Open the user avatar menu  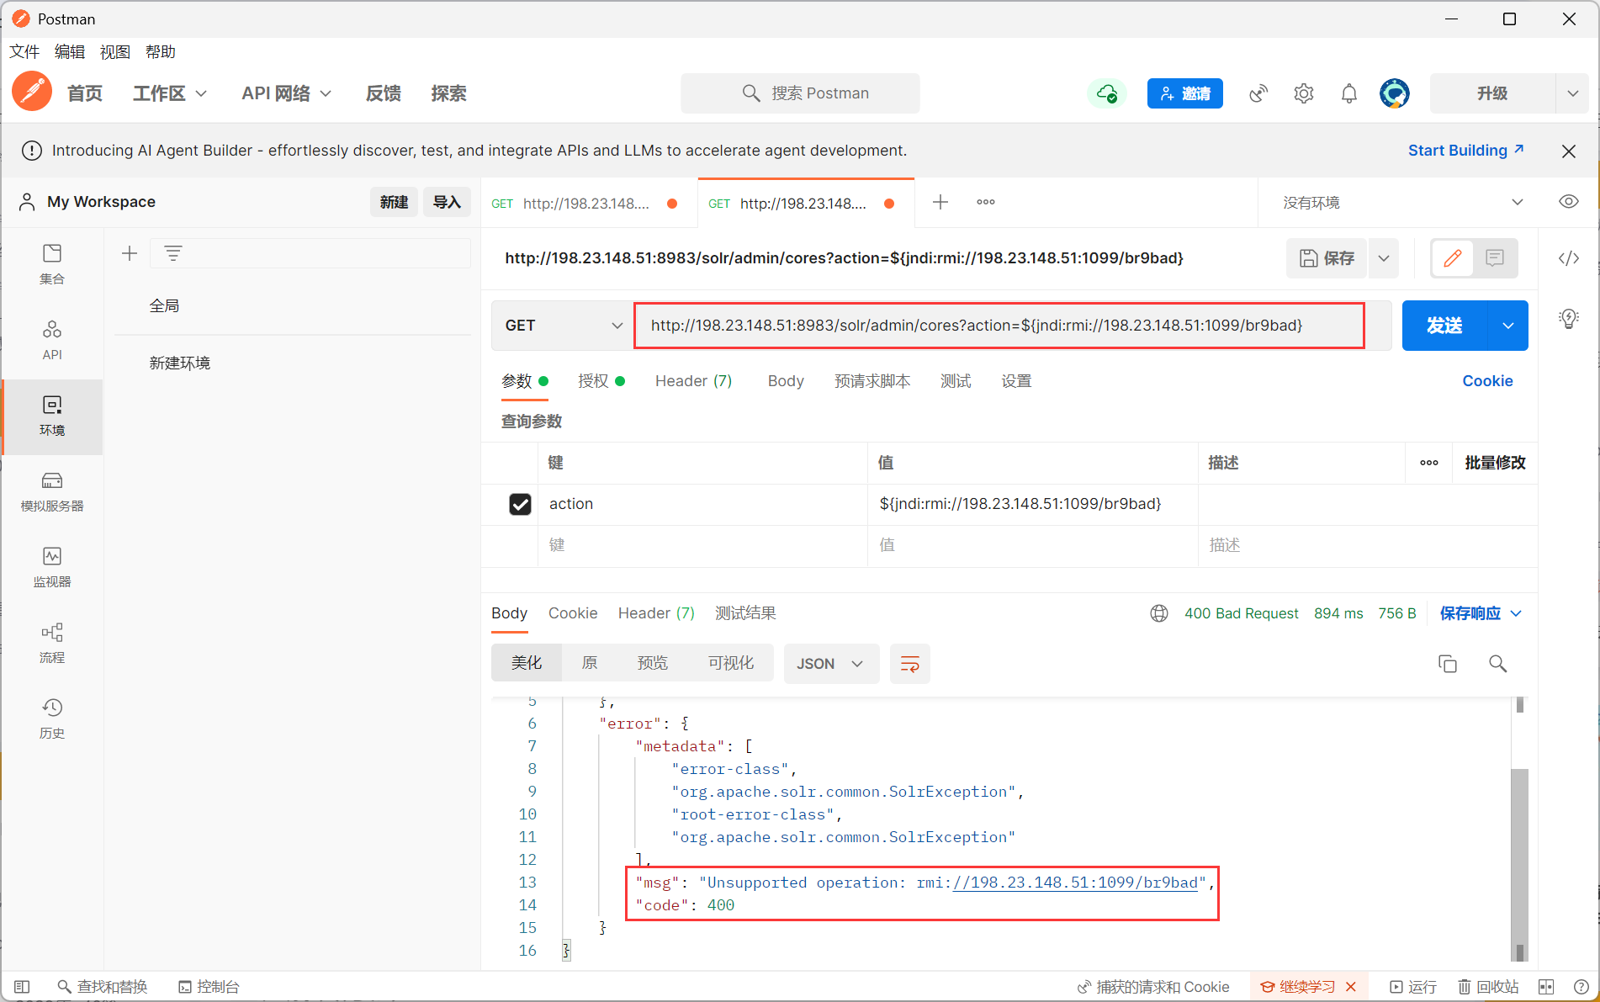pyautogui.click(x=1395, y=93)
